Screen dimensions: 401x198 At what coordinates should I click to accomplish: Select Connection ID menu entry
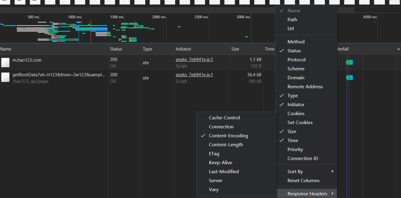306,158
